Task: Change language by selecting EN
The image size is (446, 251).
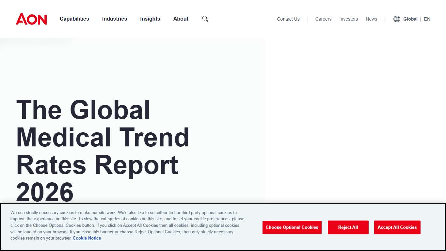Action: tap(427, 19)
